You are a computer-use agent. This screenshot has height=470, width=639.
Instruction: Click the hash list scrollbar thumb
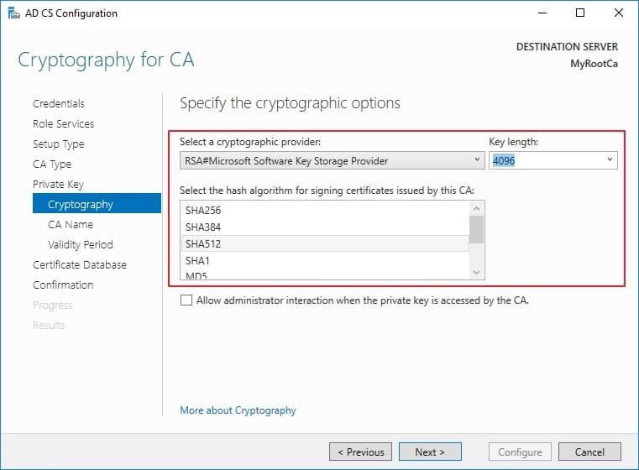pos(476,229)
